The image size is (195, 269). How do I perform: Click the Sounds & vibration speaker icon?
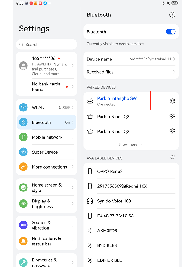coord(23,225)
